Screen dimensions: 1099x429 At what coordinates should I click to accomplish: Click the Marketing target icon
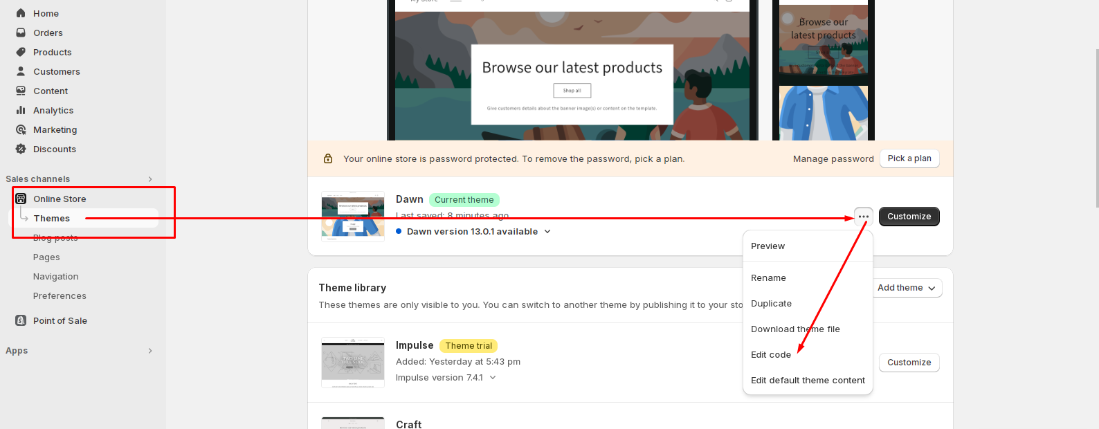pyautogui.click(x=21, y=129)
